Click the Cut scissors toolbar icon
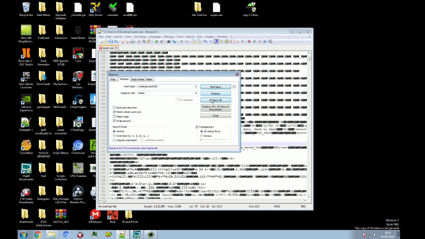Screen dimensions: 425x239 [x=139, y=41]
